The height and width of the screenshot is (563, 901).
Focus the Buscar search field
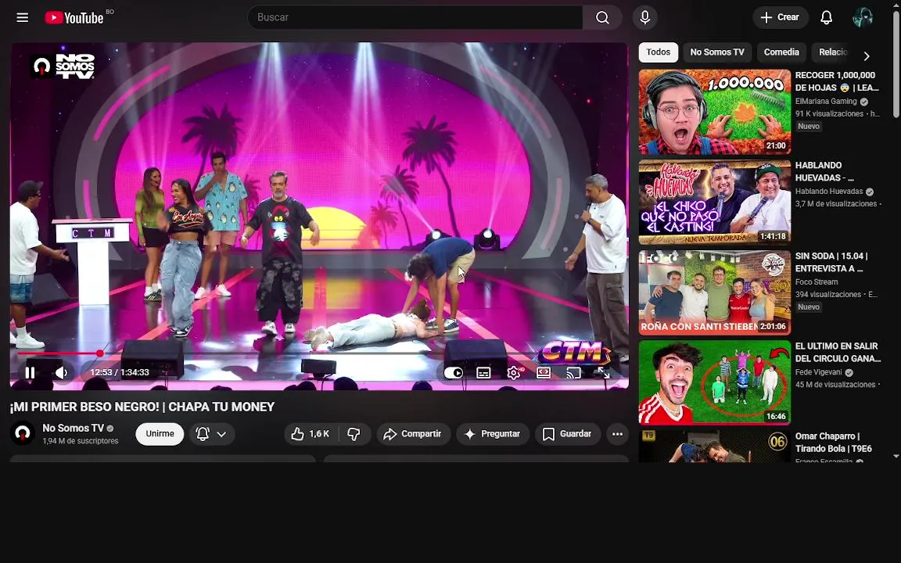point(415,17)
